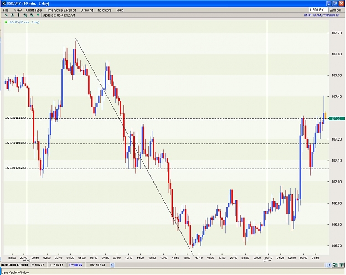Restore down the chart window
This screenshot has height=275, width=346.
[x=335, y=3]
